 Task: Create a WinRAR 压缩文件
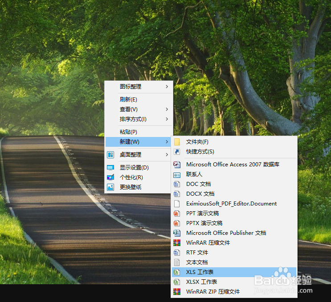coord(234,243)
